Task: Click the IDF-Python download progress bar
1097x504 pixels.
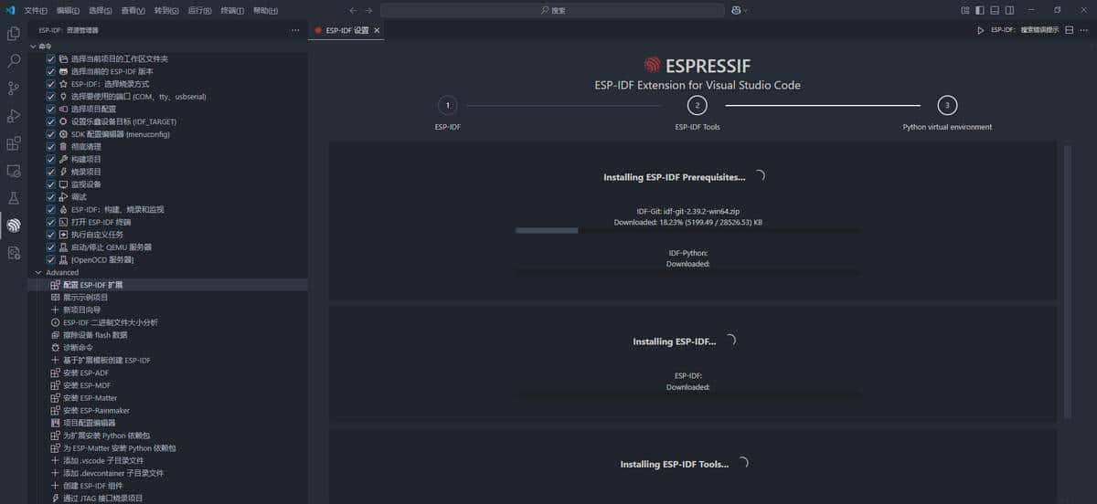Action: 687,272
